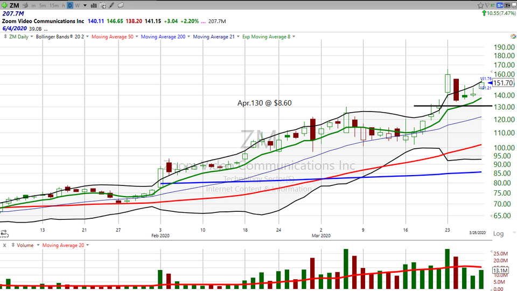Expand the Moving Average 20 dropdown arrow
The height and width of the screenshot is (291, 517).
pos(87,245)
